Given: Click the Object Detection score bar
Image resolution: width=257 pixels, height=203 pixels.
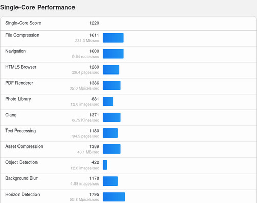Looking at the screenshot, I should coord(105,165).
